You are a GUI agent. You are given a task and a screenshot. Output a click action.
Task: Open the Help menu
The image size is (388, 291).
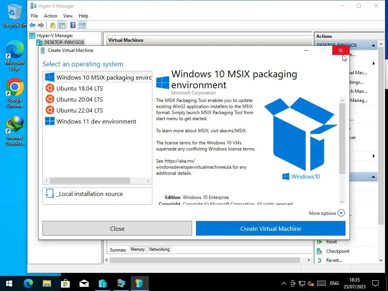pos(83,16)
